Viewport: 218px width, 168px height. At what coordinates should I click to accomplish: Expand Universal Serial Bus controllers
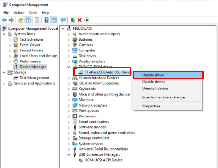69,149
